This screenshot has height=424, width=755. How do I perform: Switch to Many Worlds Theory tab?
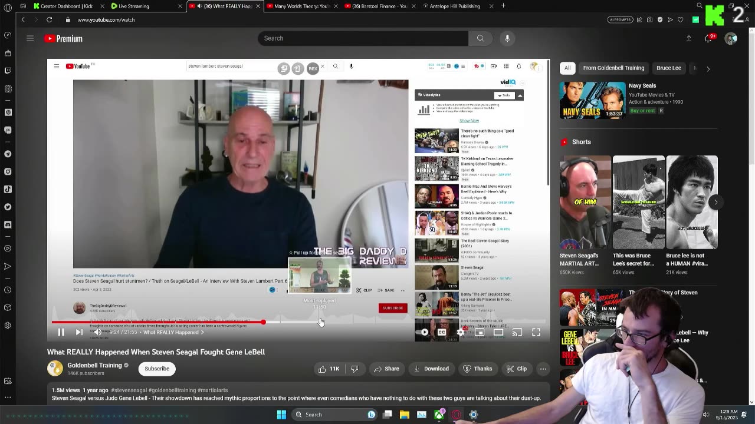[x=301, y=6]
